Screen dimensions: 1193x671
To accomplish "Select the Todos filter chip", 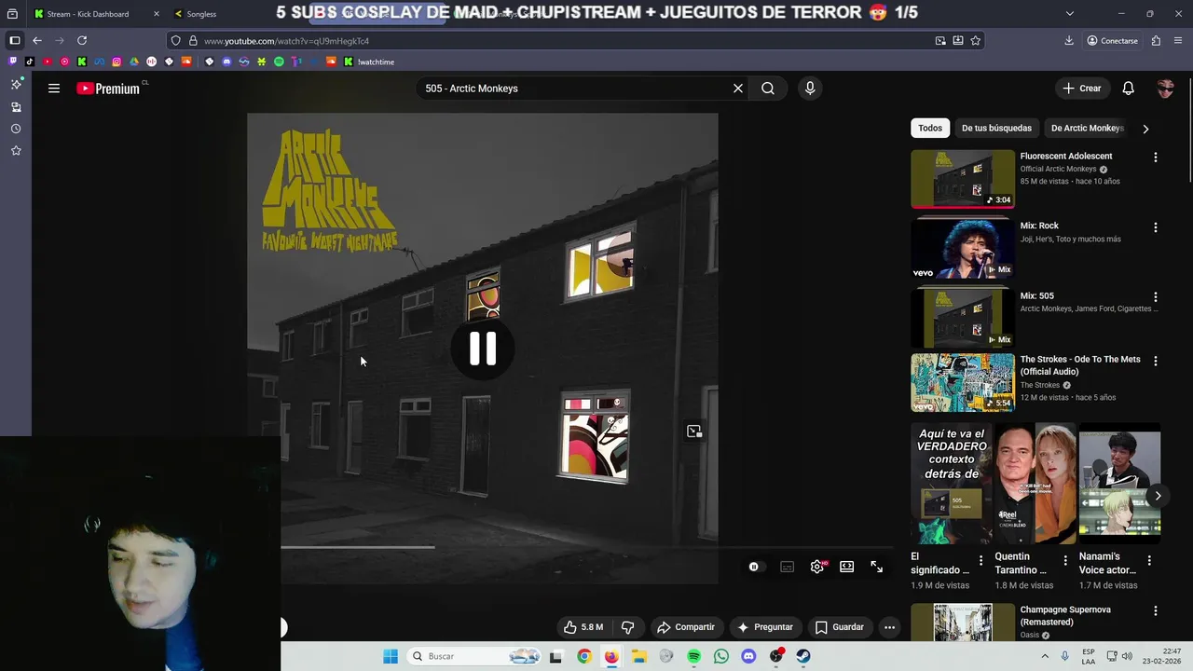I will 930,129.
